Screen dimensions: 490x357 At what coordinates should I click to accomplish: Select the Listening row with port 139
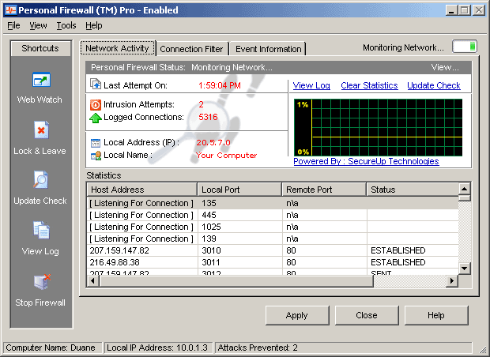click(273, 239)
